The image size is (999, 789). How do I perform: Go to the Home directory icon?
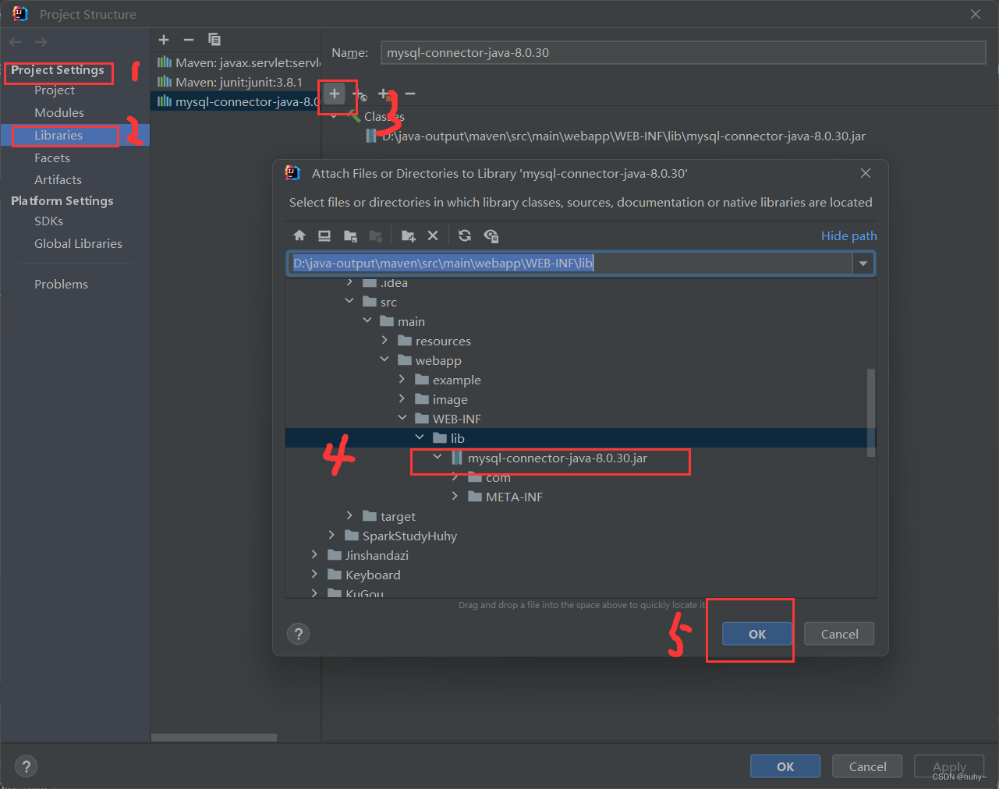(x=299, y=235)
